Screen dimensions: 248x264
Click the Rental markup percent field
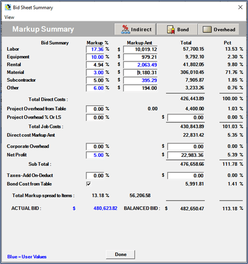coord(95,65)
